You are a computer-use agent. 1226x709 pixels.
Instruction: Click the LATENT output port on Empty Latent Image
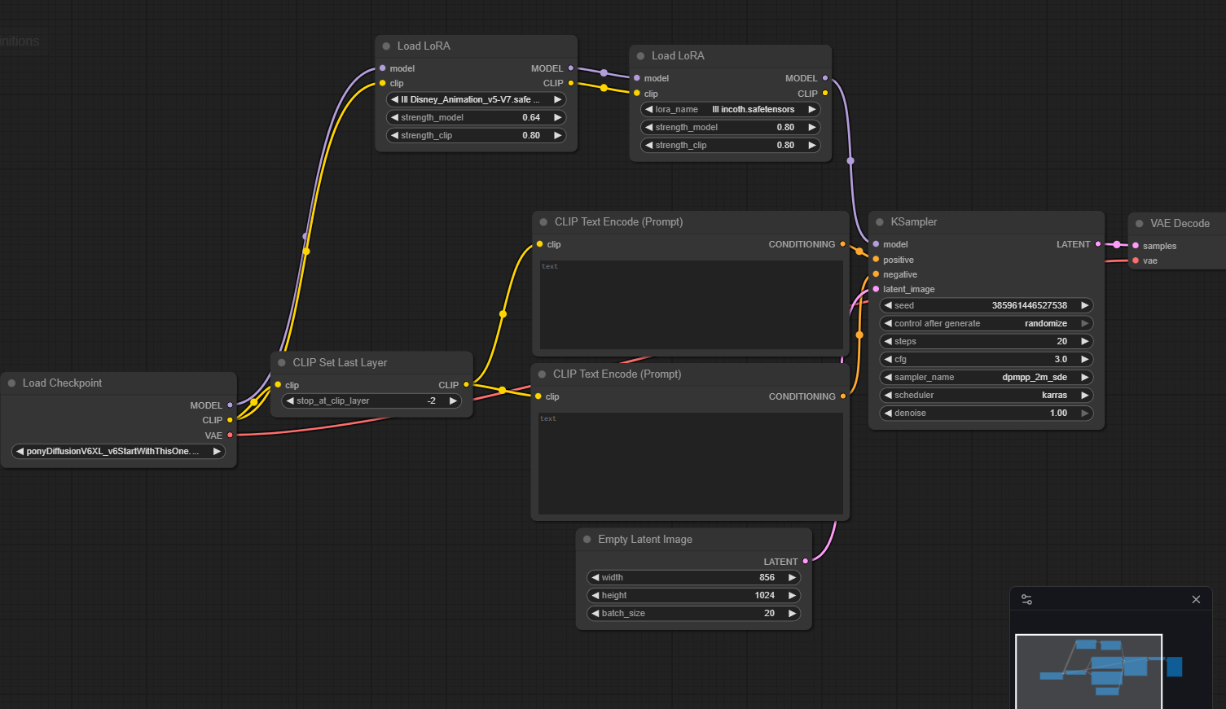(806, 561)
